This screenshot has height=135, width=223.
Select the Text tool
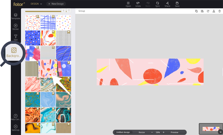coord(16,38)
